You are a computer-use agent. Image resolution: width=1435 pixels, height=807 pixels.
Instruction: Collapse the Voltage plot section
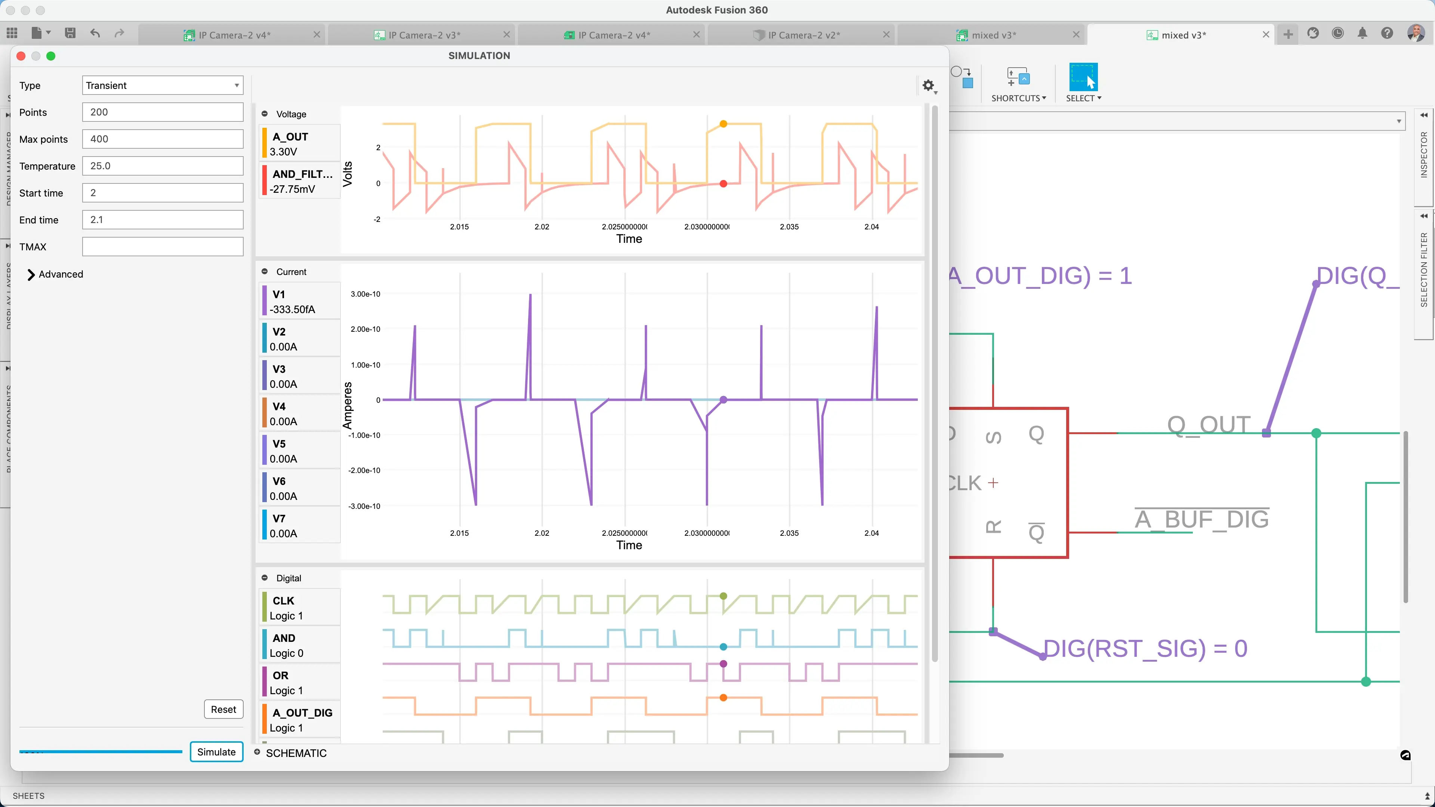(x=265, y=114)
